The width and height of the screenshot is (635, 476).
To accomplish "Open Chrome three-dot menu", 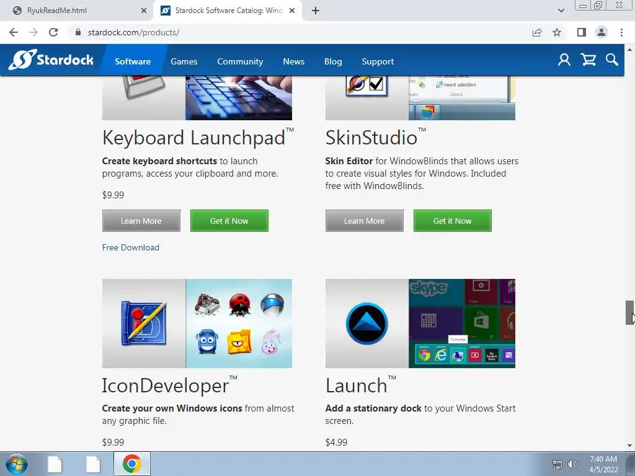I will tap(621, 32).
